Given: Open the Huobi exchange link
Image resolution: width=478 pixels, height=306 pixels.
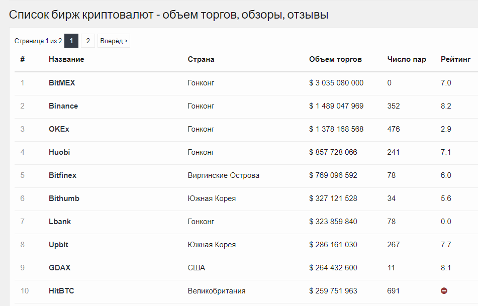Looking at the screenshot, I should [59, 152].
